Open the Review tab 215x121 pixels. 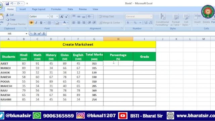point(83,9)
